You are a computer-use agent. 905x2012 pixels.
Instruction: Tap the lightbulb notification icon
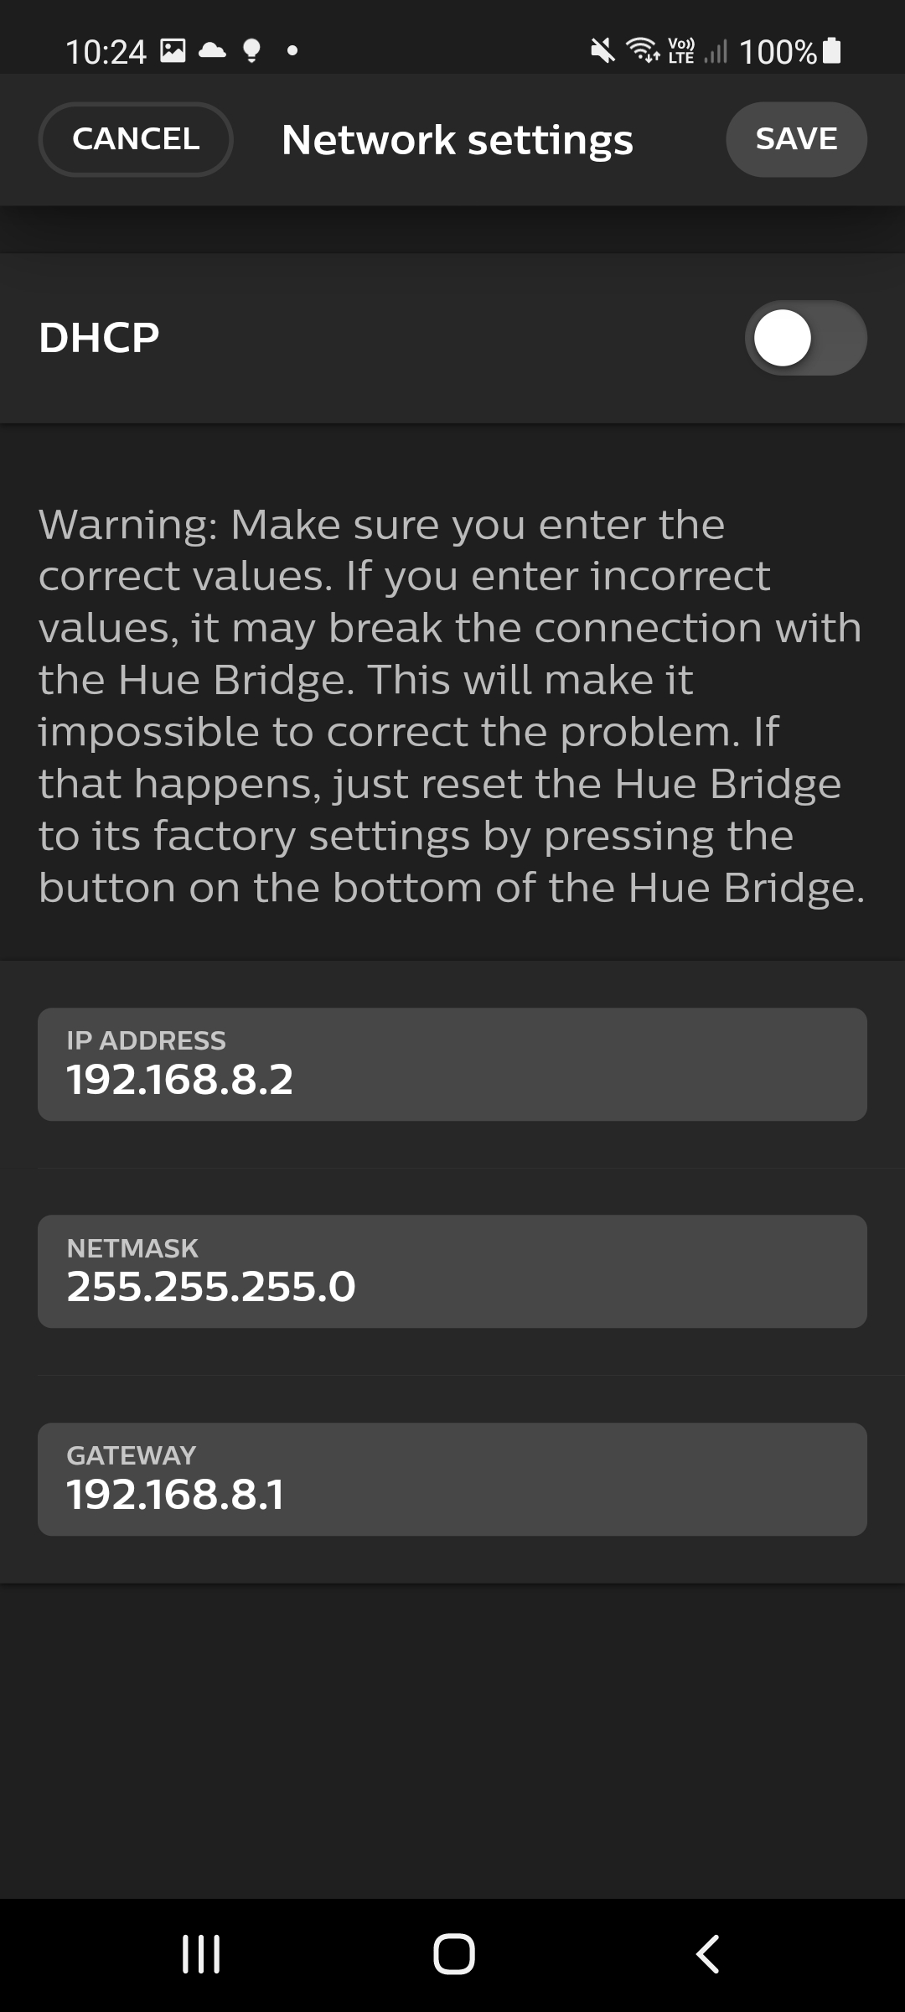[x=251, y=51]
